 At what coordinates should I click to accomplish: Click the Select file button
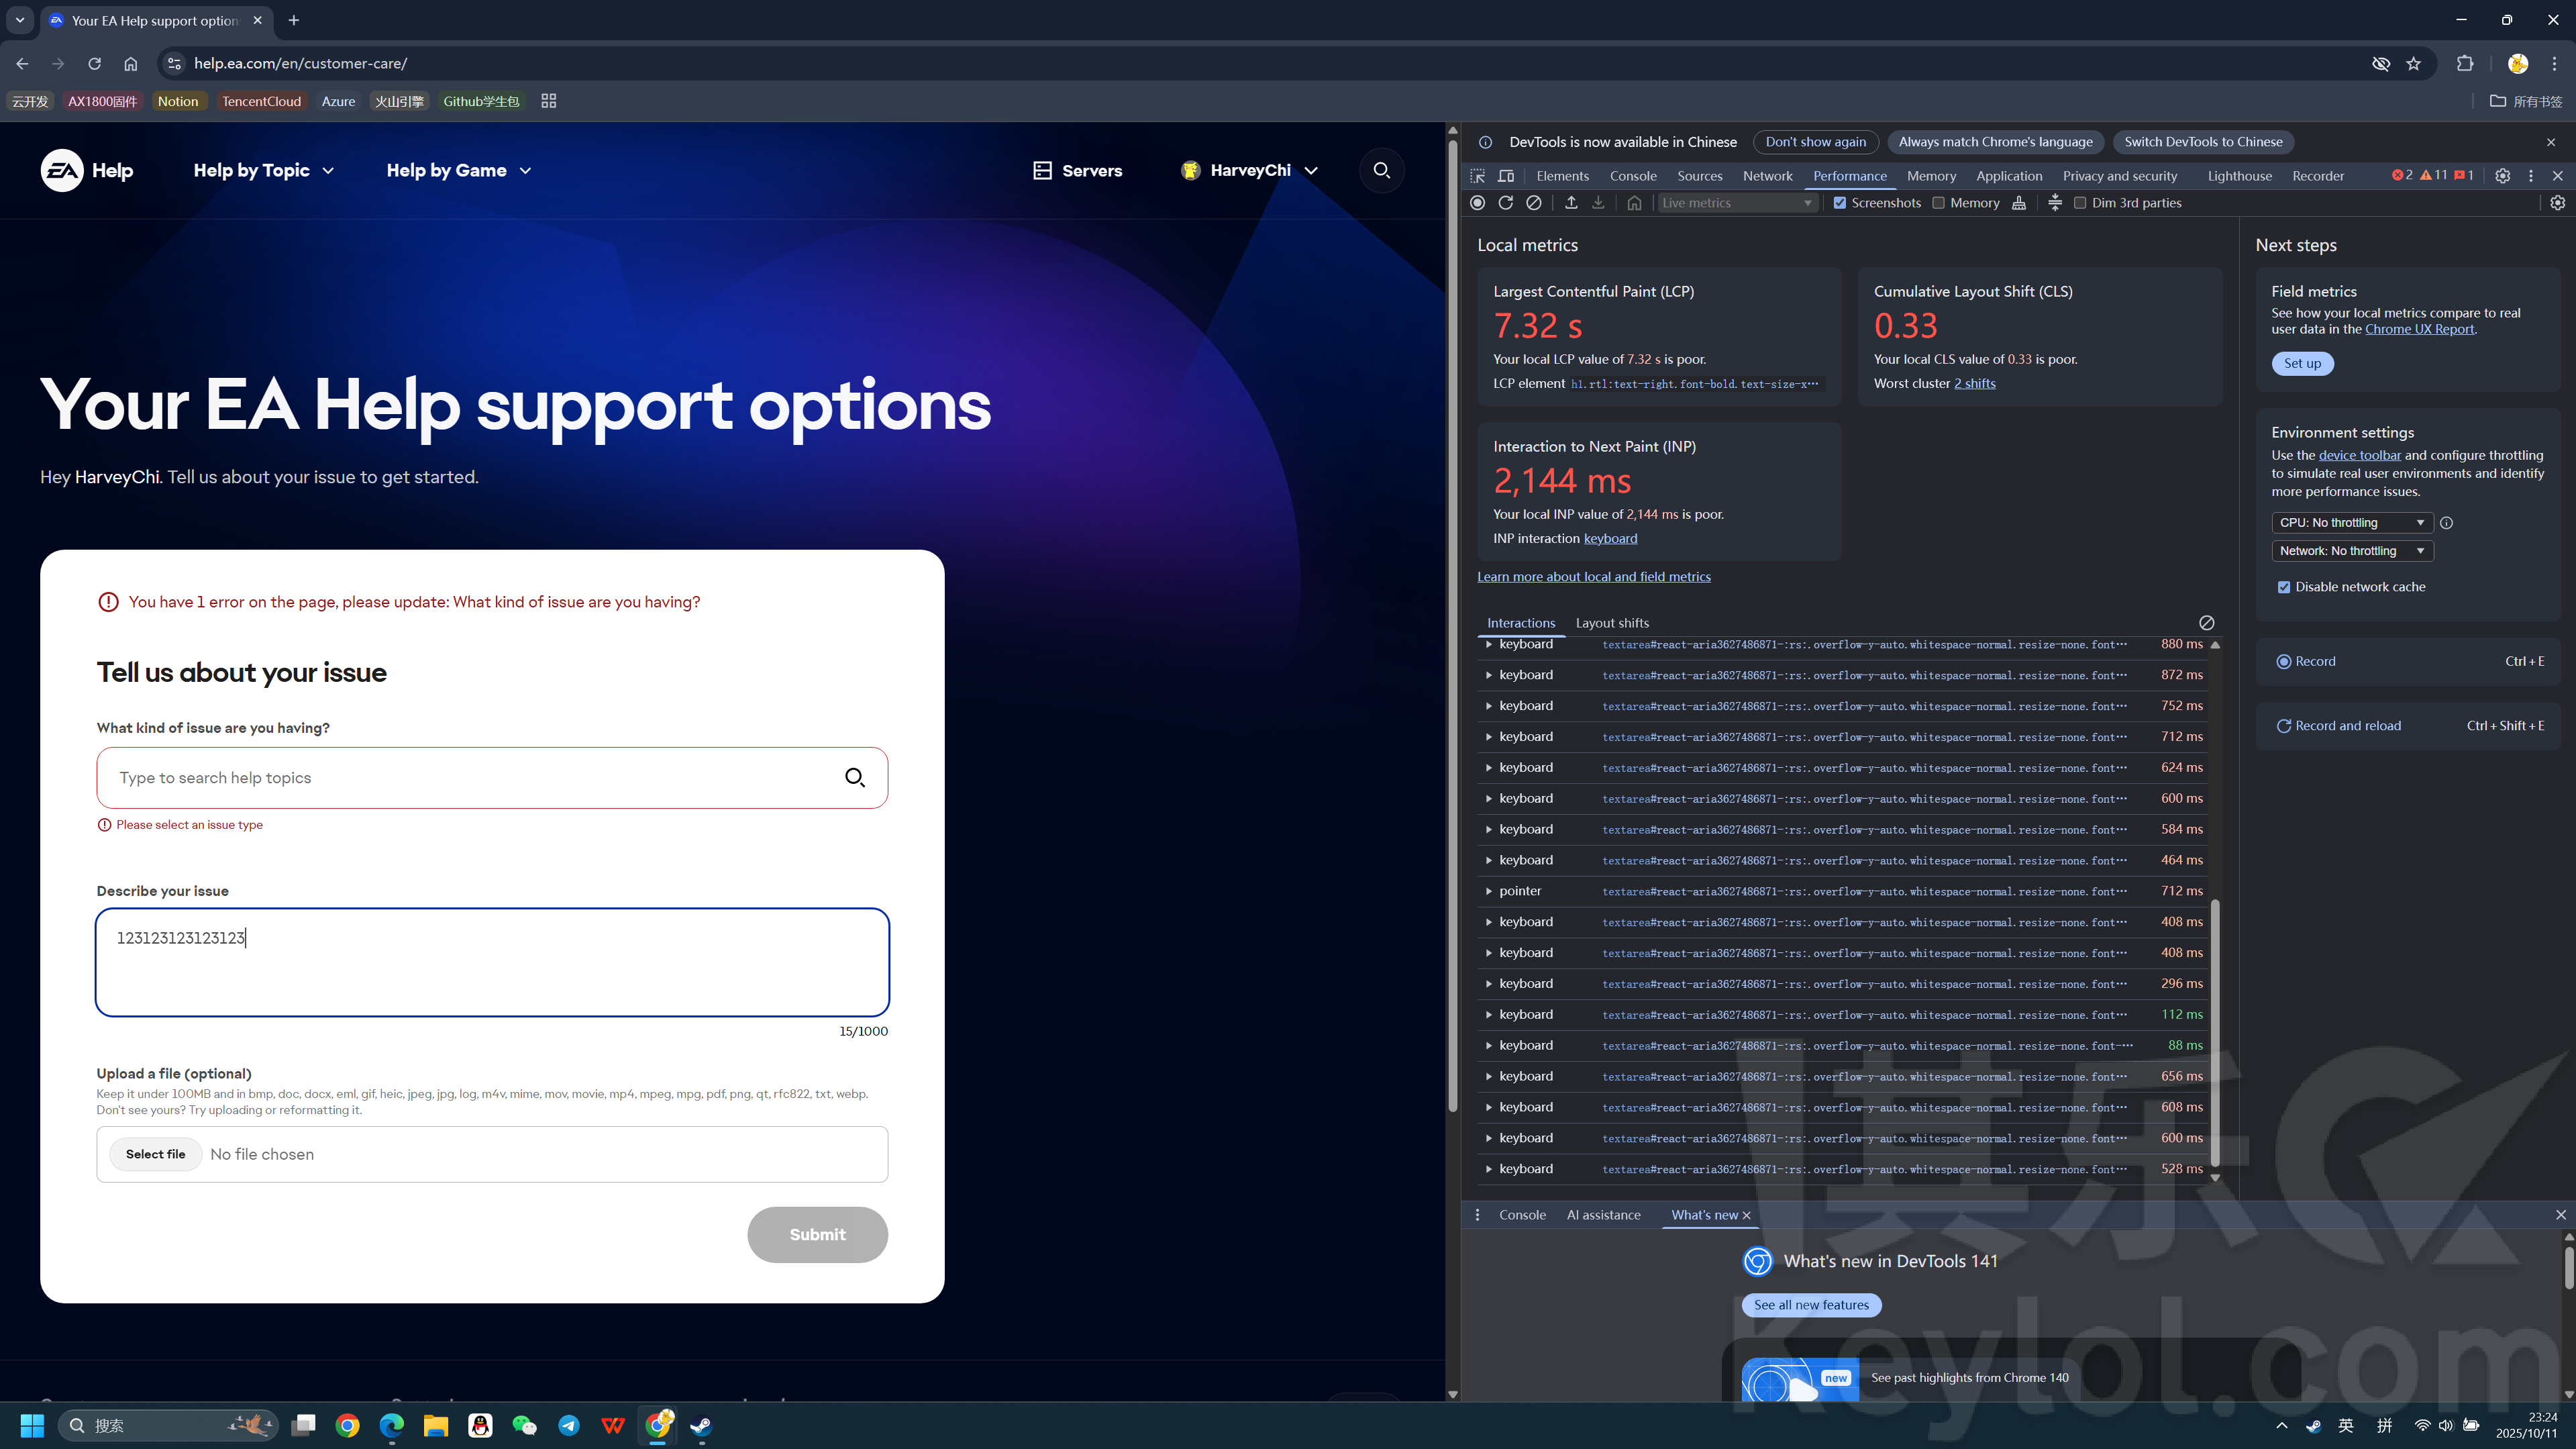pos(155,1154)
